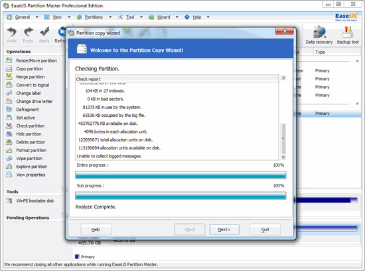This screenshot has width=365, height=271.
Task: Click Change drive letter icon
Action: 9,101
